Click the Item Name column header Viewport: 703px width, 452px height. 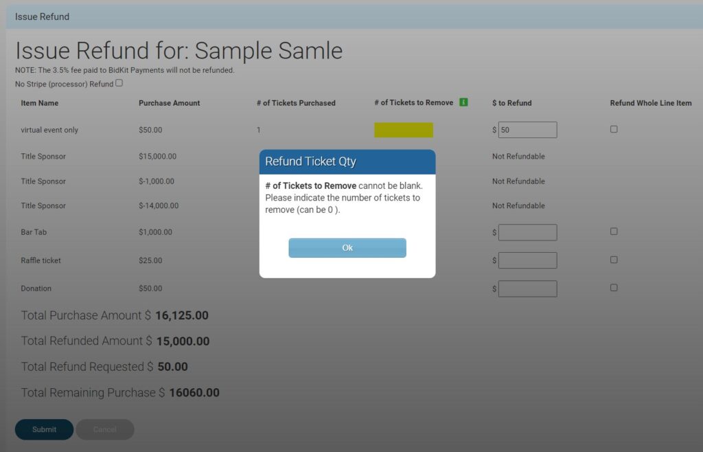(40, 103)
